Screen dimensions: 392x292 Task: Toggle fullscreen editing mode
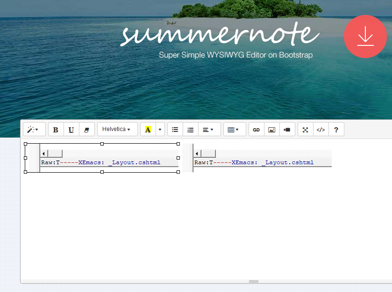pos(305,129)
